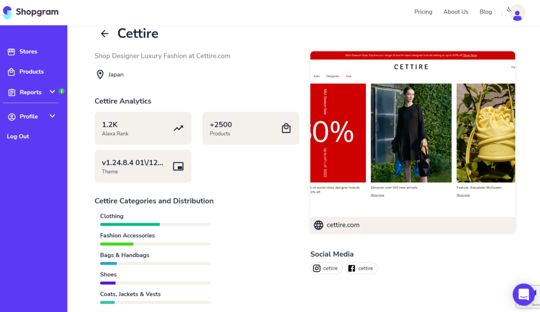Click the globe icon beside cettire.com
The height and width of the screenshot is (312, 540).
(x=319, y=225)
